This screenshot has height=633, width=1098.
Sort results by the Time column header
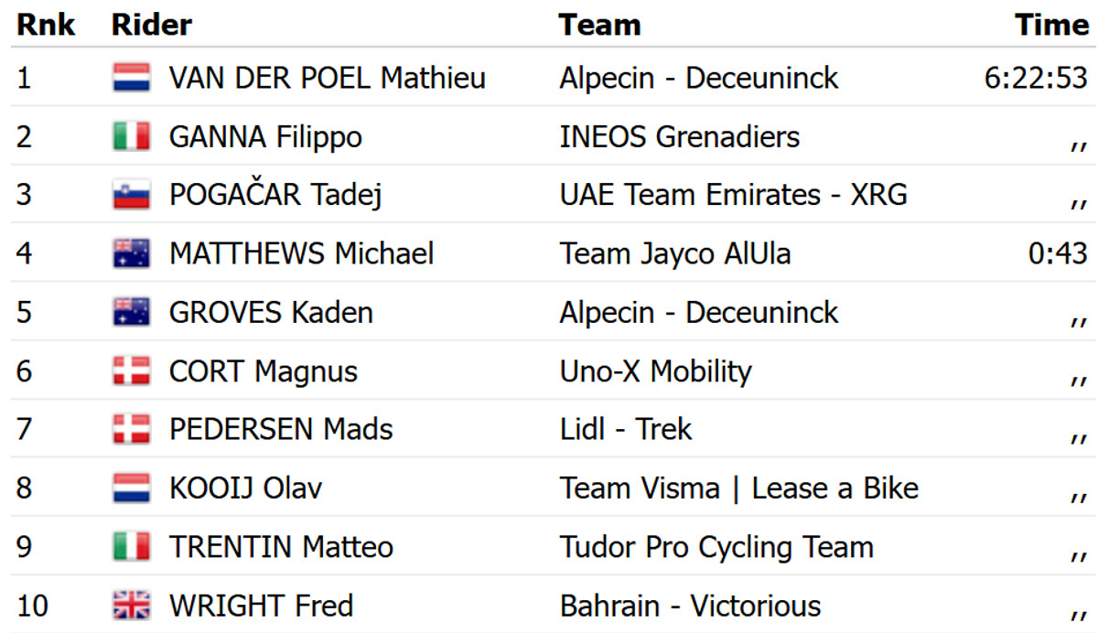click(1050, 25)
